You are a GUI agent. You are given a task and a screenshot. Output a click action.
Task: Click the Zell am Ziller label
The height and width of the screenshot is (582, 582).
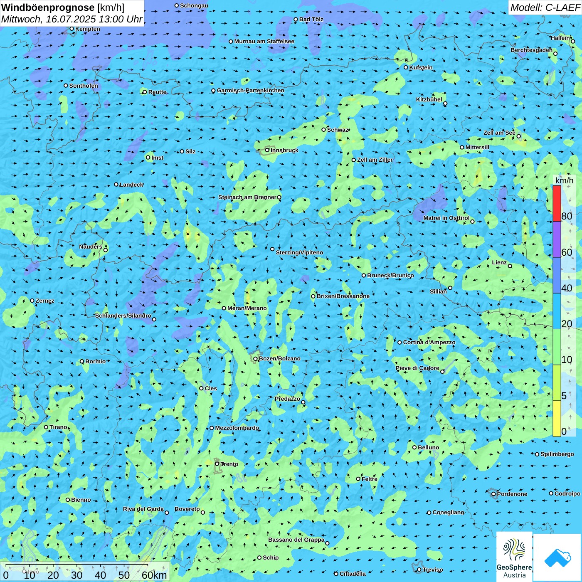pyautogui.click(x=375, y=160)
